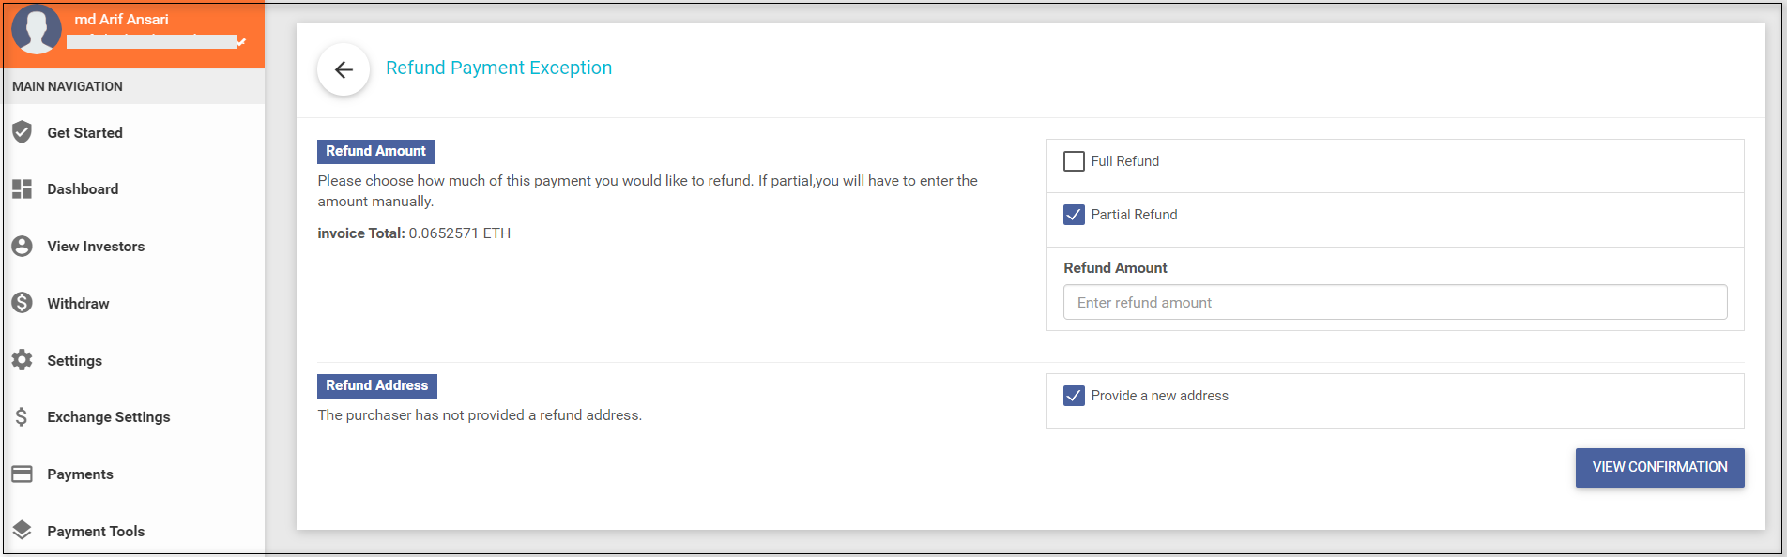Screen dimensions: 1787x557
Task: Click the user profile avatar
Action: click(x=37, y=29)
